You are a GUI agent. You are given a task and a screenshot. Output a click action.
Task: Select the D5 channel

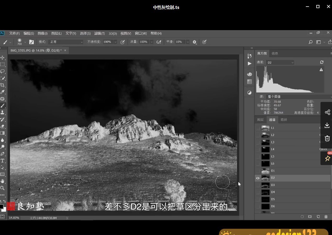click(x=273, y=199)
